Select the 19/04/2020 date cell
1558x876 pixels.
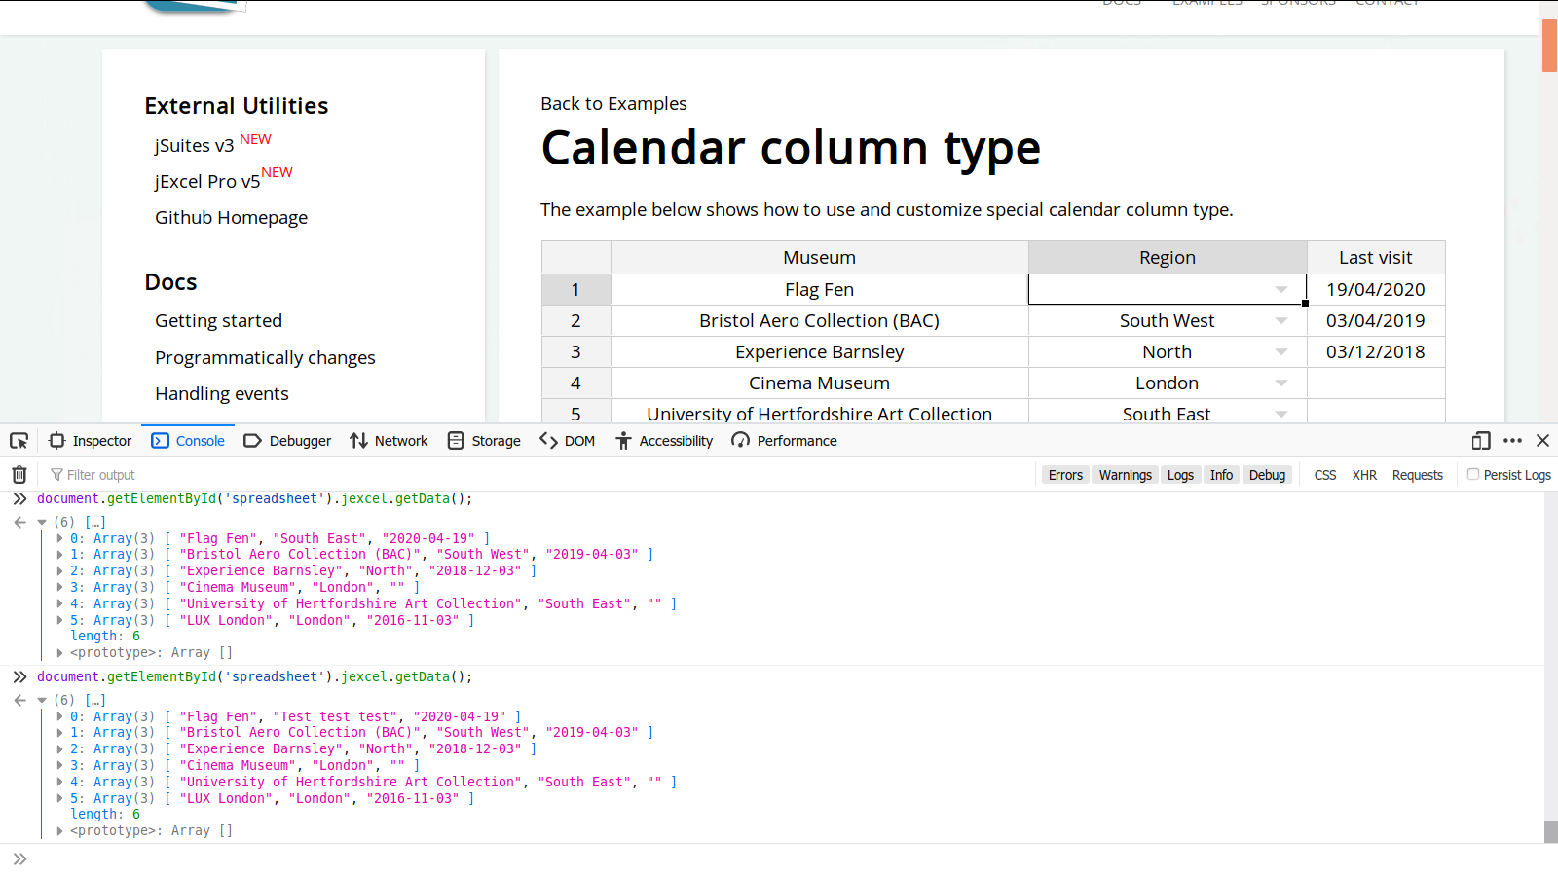(x=1376, y=290)
